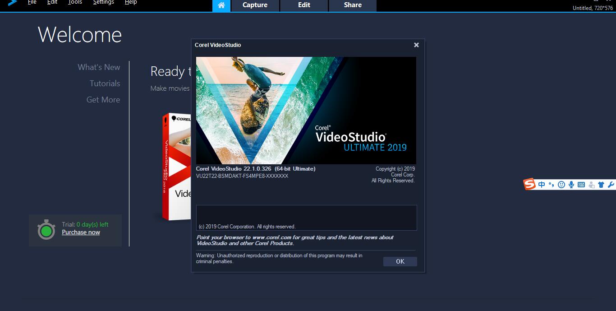Switch to the Edit workspace tab
This screenshot has width=616, height=311.
(x=304, y=5)
